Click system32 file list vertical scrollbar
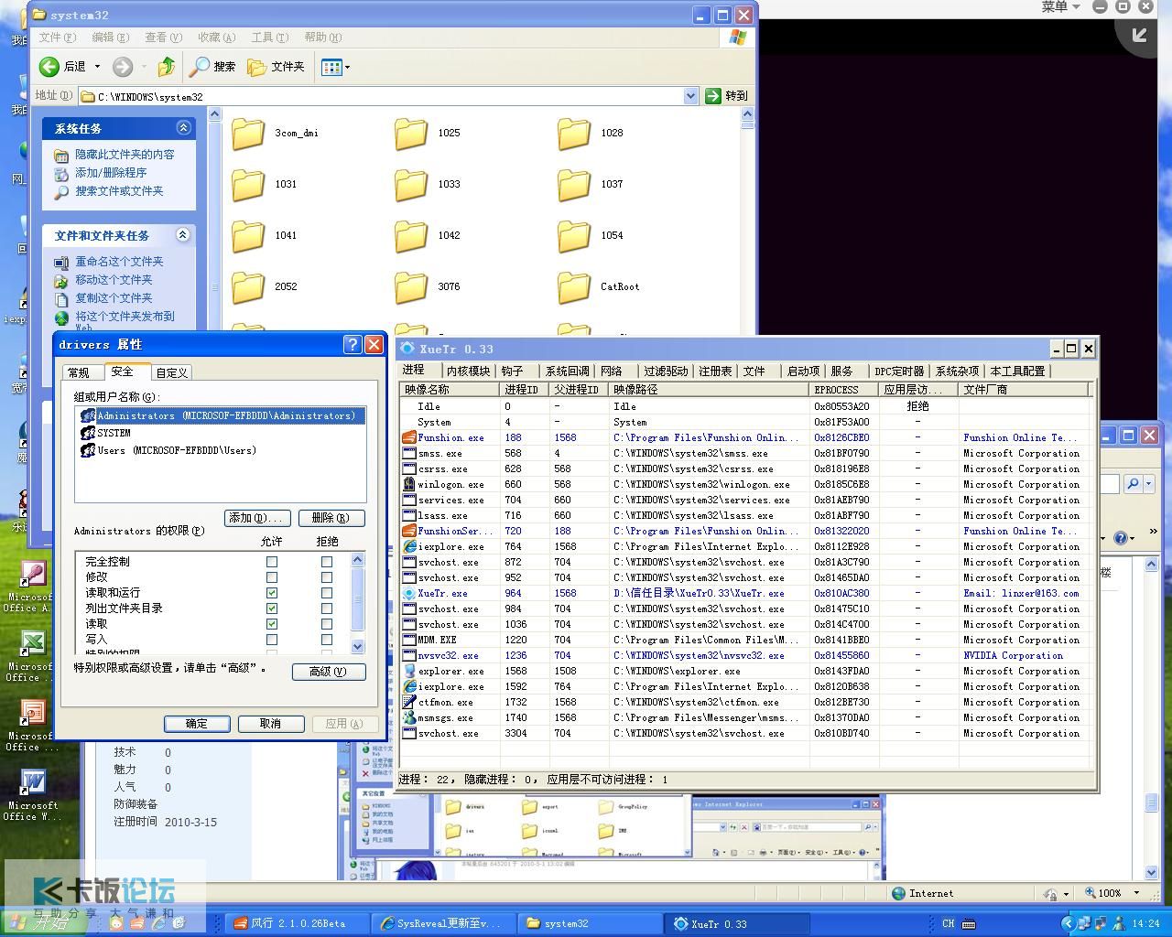This screenshot has height=937, width=1172. pyautogui.click(x=747, y=220)
